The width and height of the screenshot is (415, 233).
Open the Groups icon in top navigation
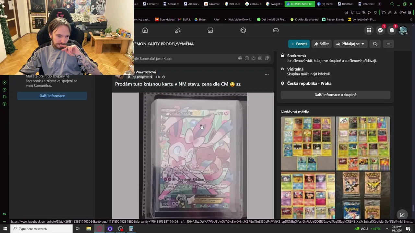[x=243, y=30]
